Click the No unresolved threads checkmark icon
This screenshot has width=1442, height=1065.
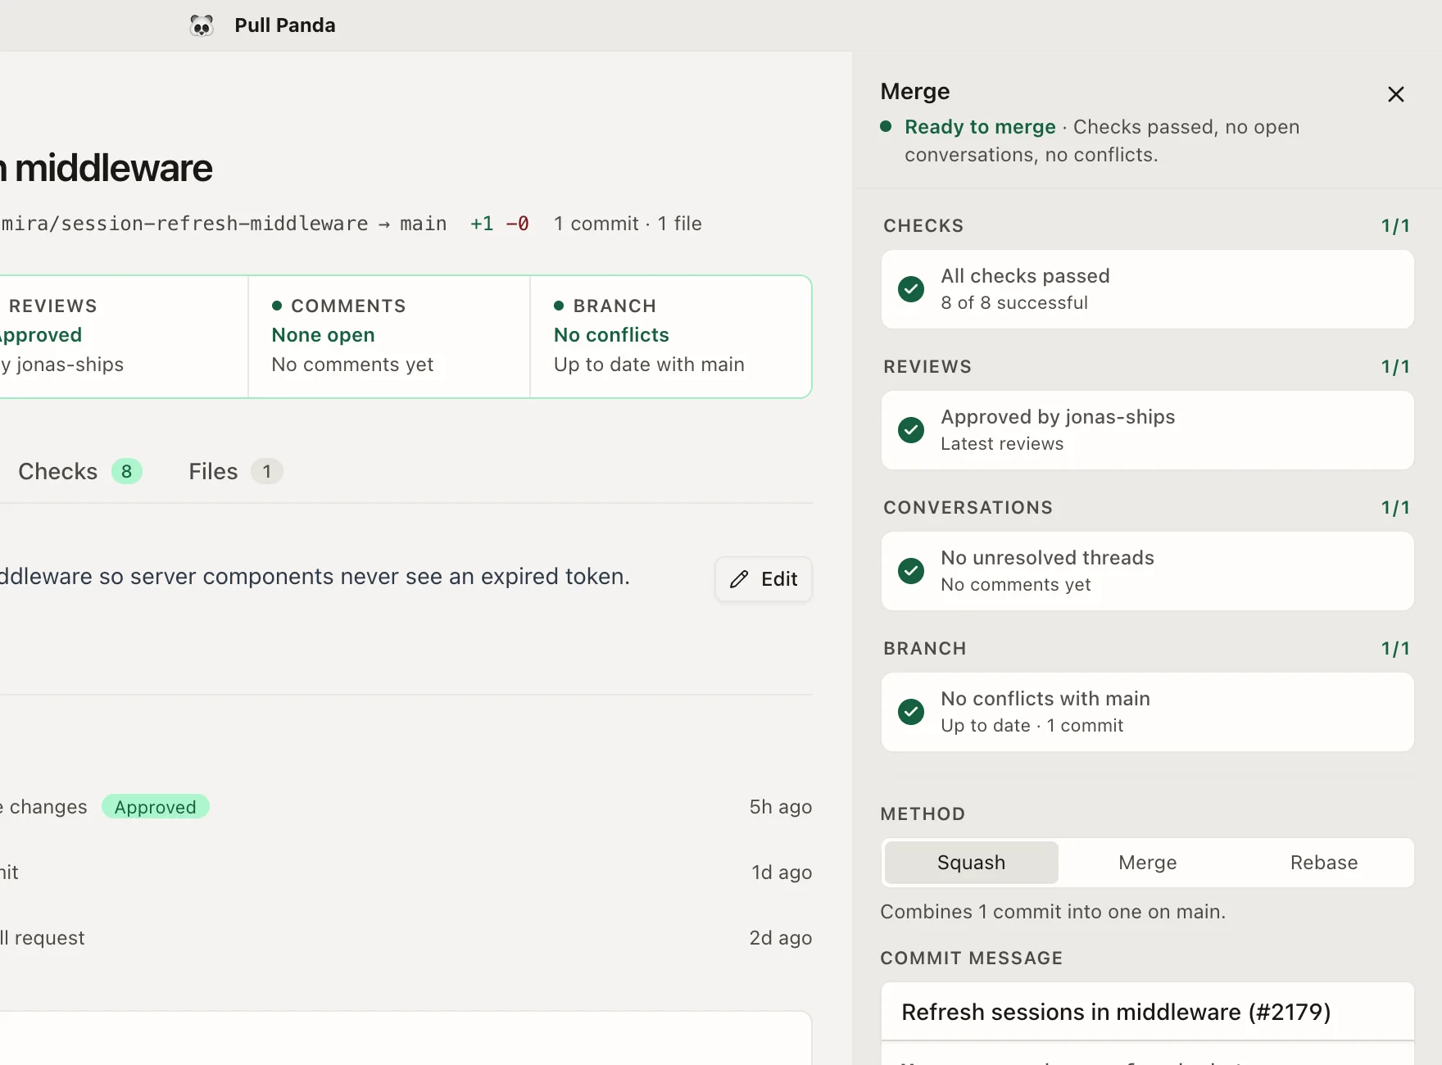pyautogui.click(x=911, y=571)
